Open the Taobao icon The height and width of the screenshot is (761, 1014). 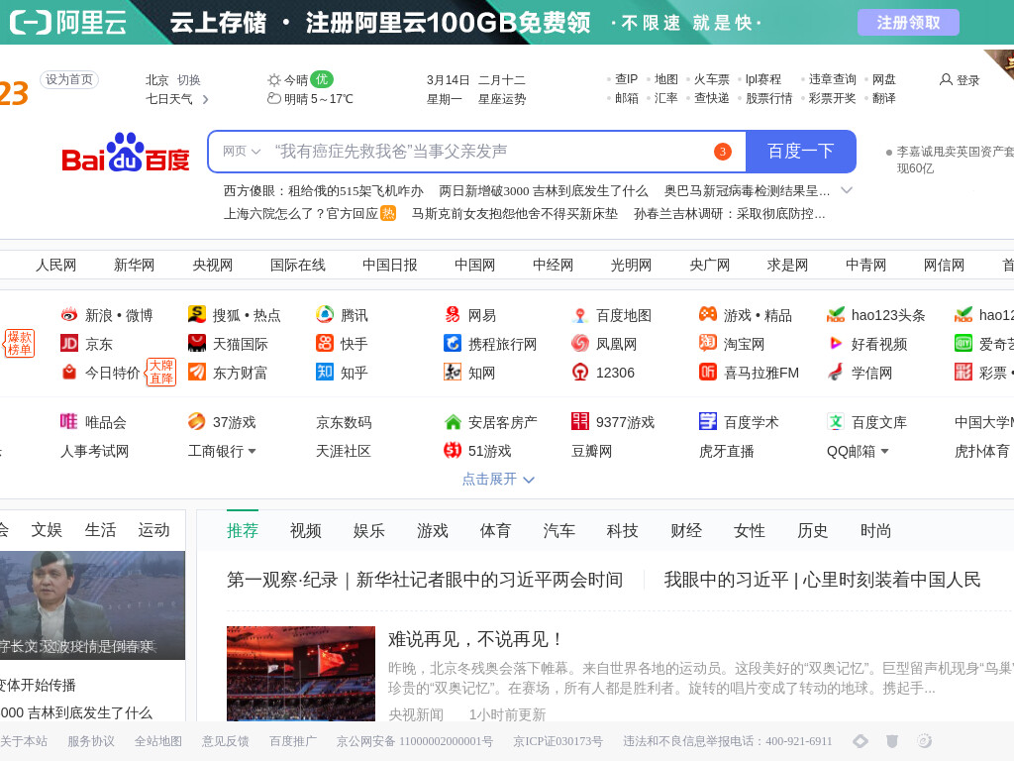(x=707, y=343)
